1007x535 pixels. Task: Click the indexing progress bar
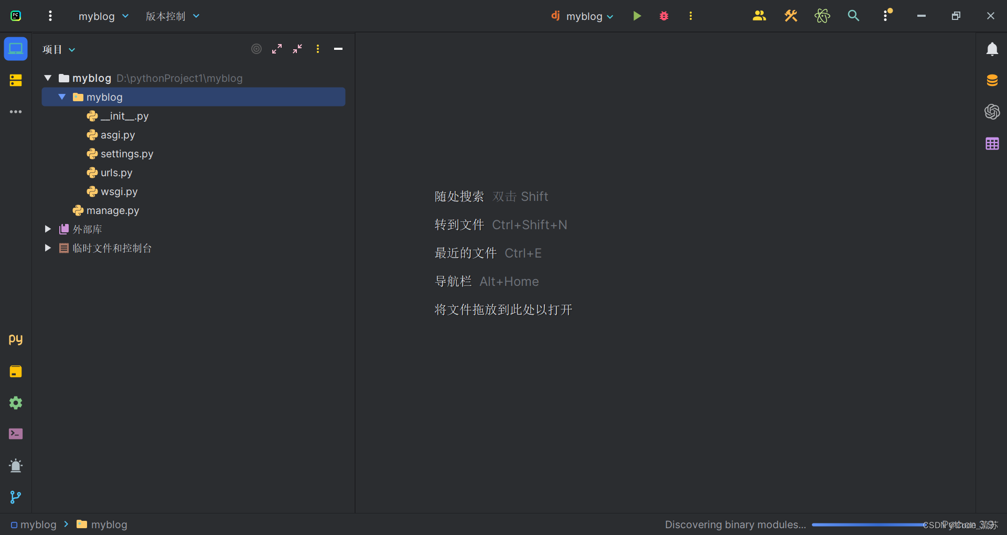click(870, 525)
